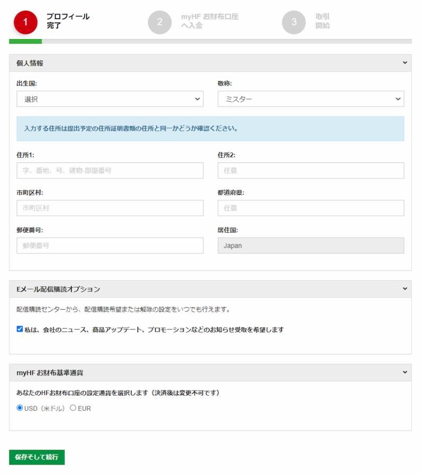
Task: Uncheck the news and promotions subscription checkbox
Action: click(x=20, y=329)
